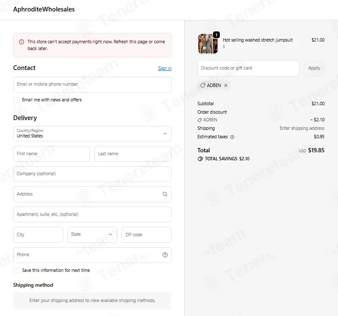
Task: Click the estimated taxes info icon
Action: [232, 137]
